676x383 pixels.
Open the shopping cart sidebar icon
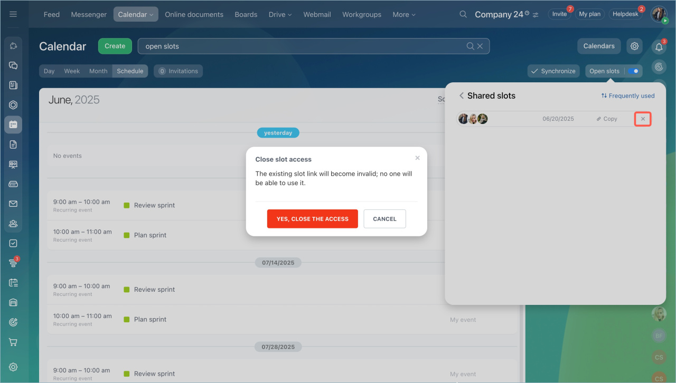point(13,342)
